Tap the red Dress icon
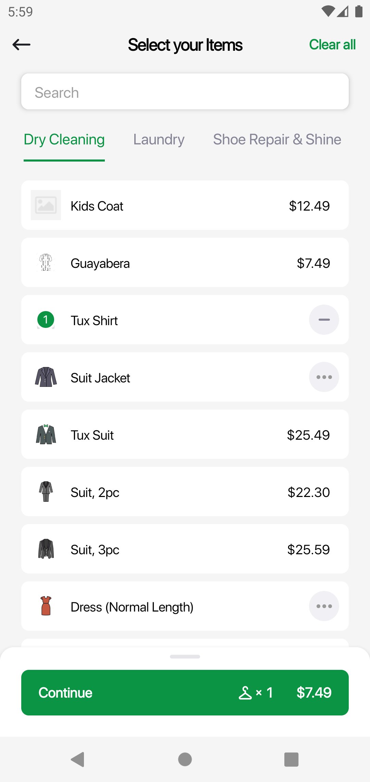 click(x=46, y=606)
